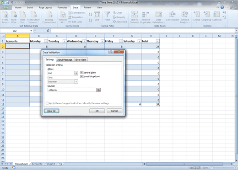Click Ungroup outline icon

tap(206, 17)
